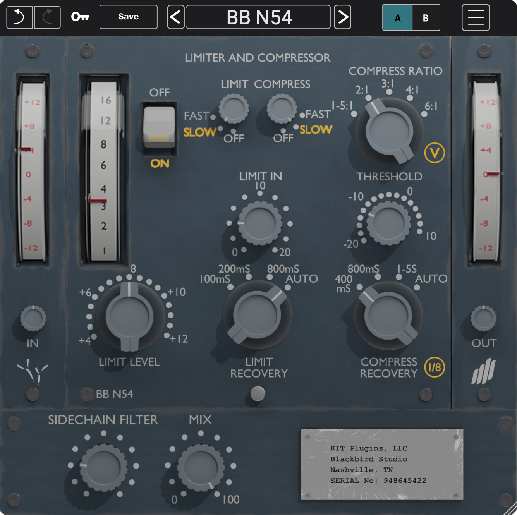Click the serial number plate text
This screenshot has height=515, width=517.
pyautogui.click(x=378, y=464)
